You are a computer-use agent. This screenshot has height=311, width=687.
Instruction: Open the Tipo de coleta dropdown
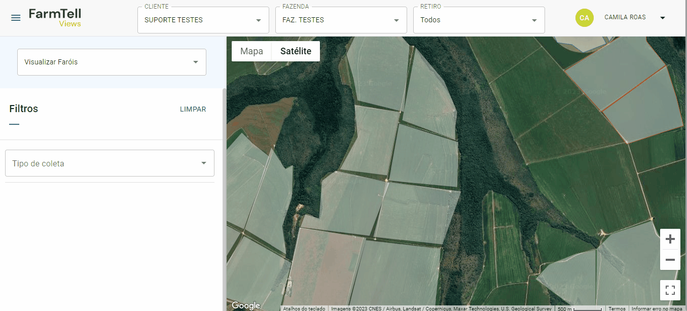pos(110,163)
